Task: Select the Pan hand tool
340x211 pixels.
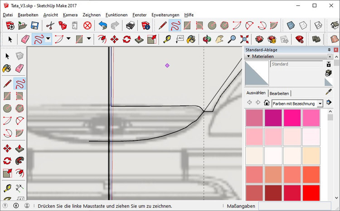Action: (x=219, y=39)
